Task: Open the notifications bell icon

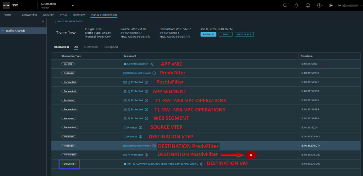Action: pos(297,6)
